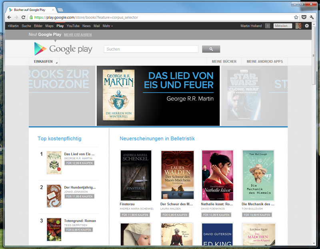Click author ANDREA MARIA SCHENKEL
The height and width of the screenshot is (249, 320).
pyautogui.click(x=136, y=209)
